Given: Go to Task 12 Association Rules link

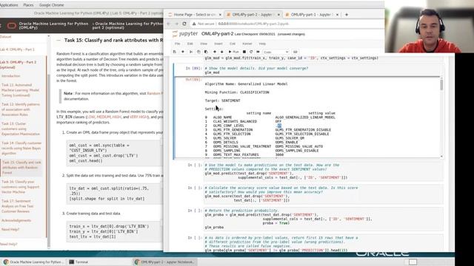Looking at the screenshot, I should (21, 109).
